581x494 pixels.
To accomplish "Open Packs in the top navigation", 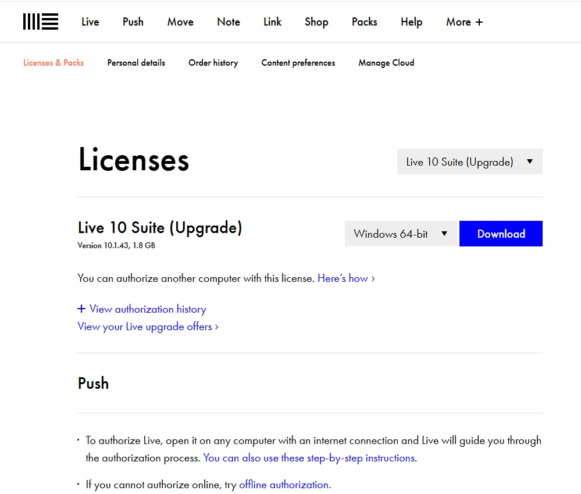I will click(364, 22).
